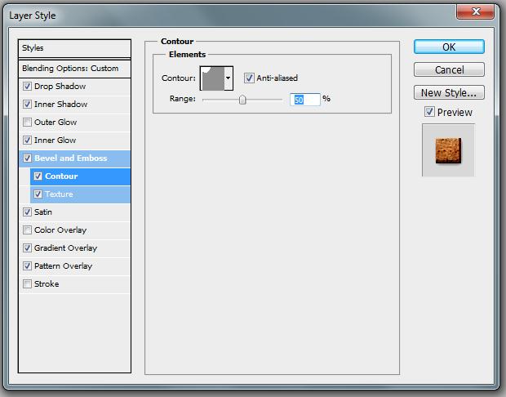Disable the Preview checkbox

pos(429,112)
